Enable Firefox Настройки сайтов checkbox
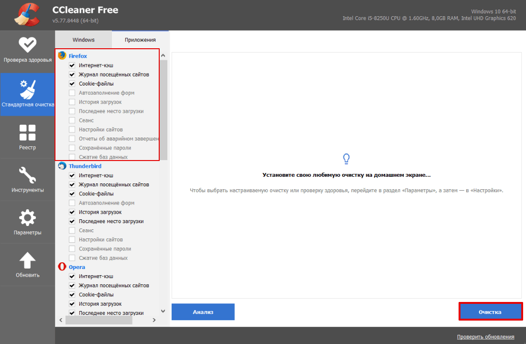This screenshot has height=344, width=526. (x=72, y=129)
